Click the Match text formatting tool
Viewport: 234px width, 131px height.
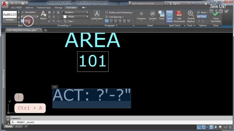pyautogui.click(x=43, y=15)
